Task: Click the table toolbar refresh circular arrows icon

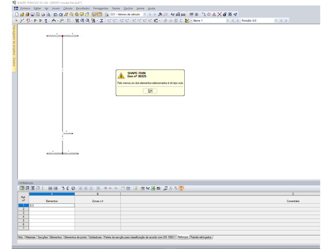Action: [73, 188]
